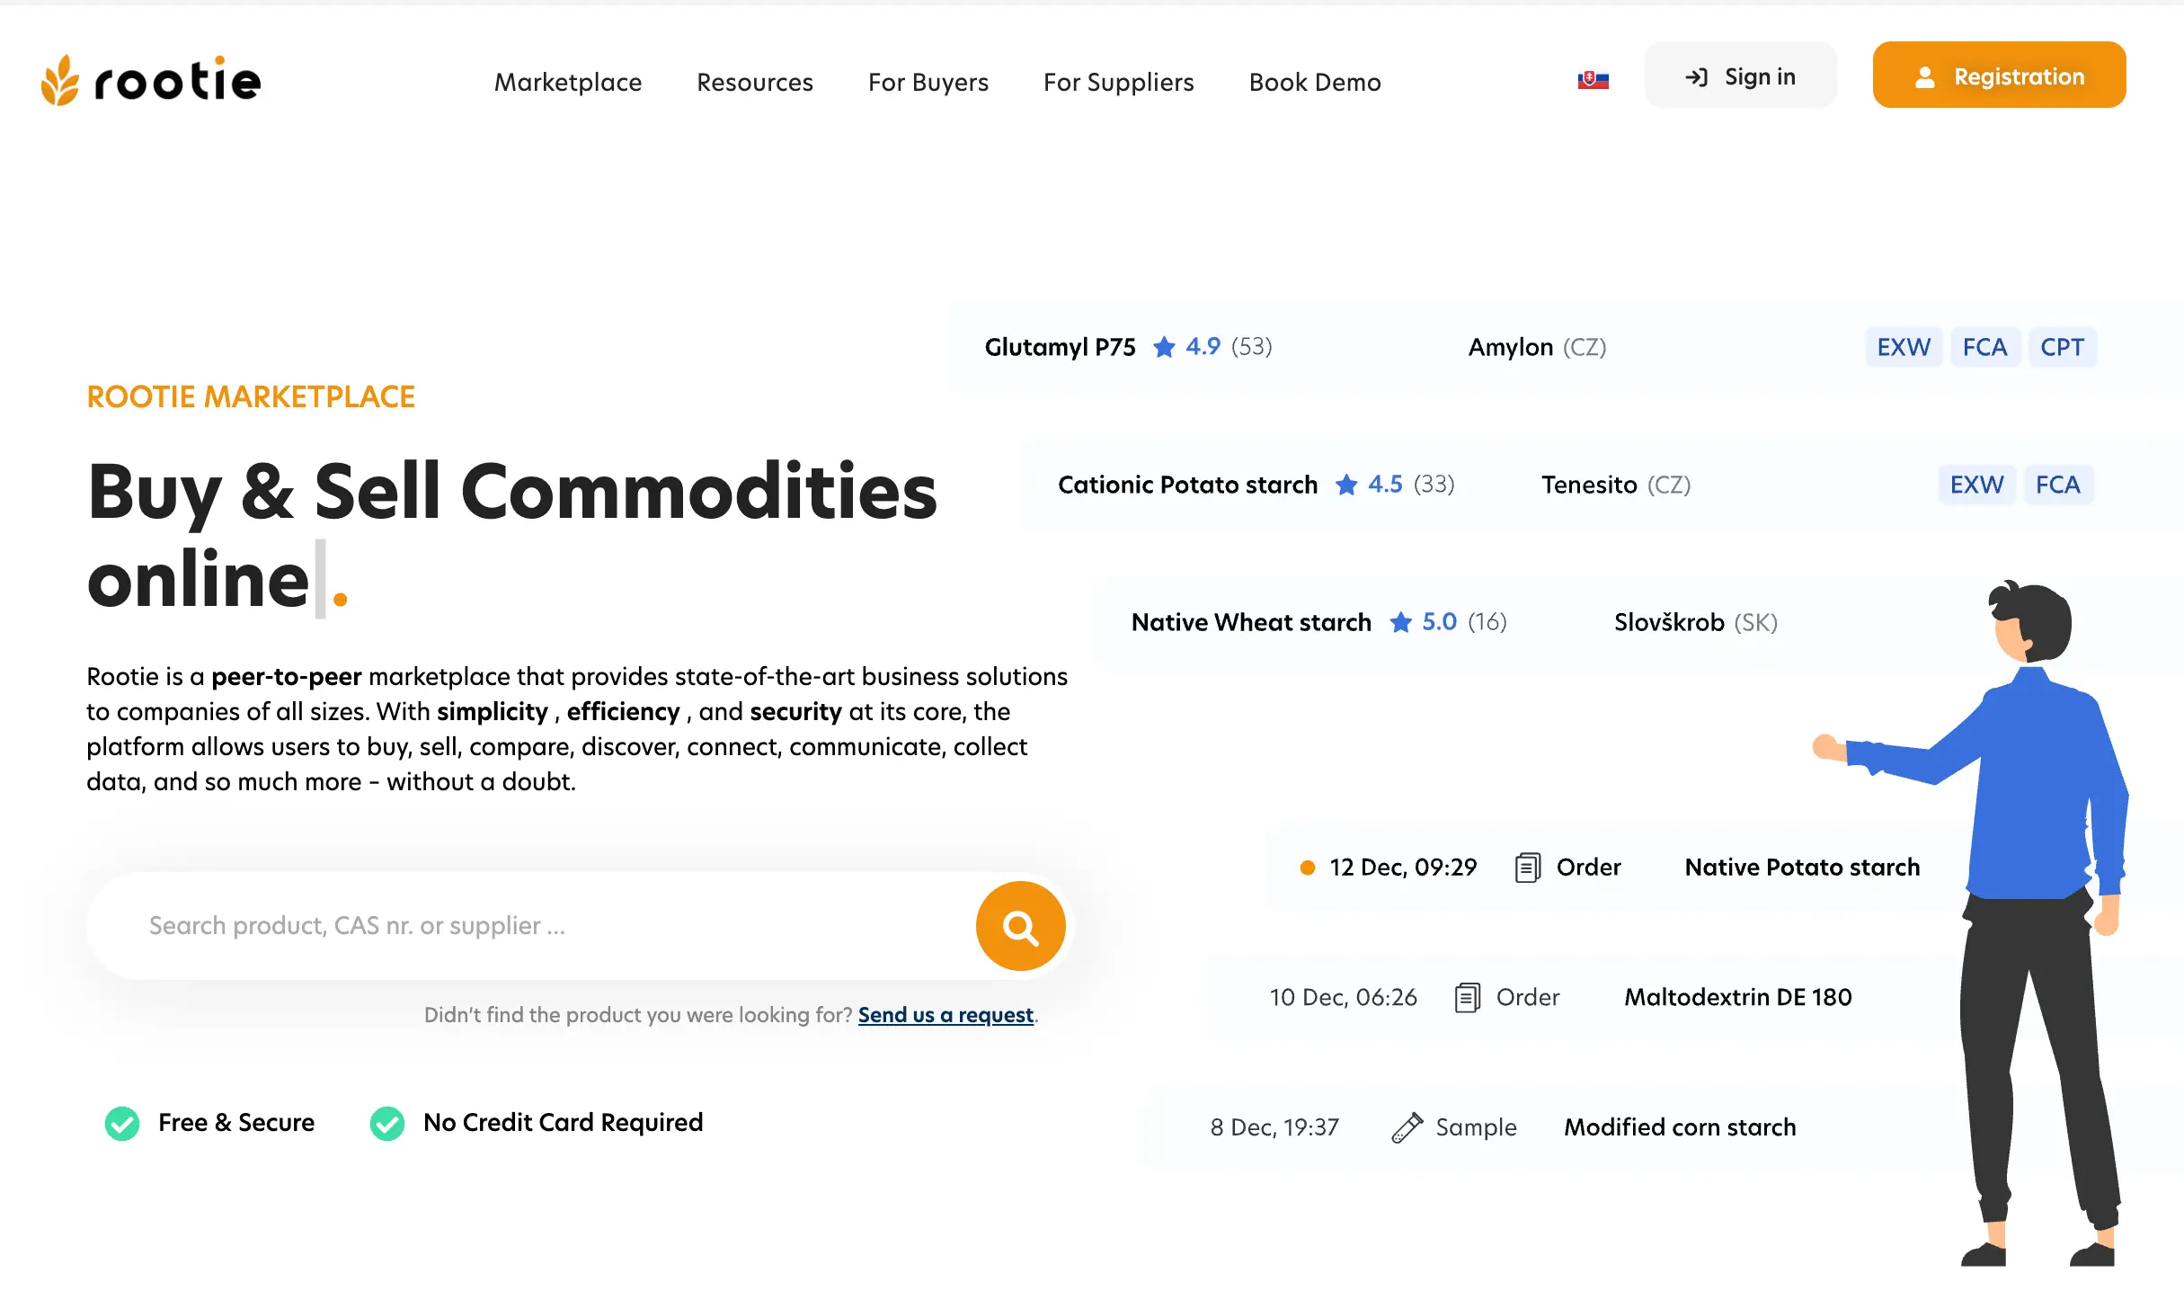Open the Marketplace menu item
Image resolution: width=2184 pixels, height=1291 pixels.
568,83
